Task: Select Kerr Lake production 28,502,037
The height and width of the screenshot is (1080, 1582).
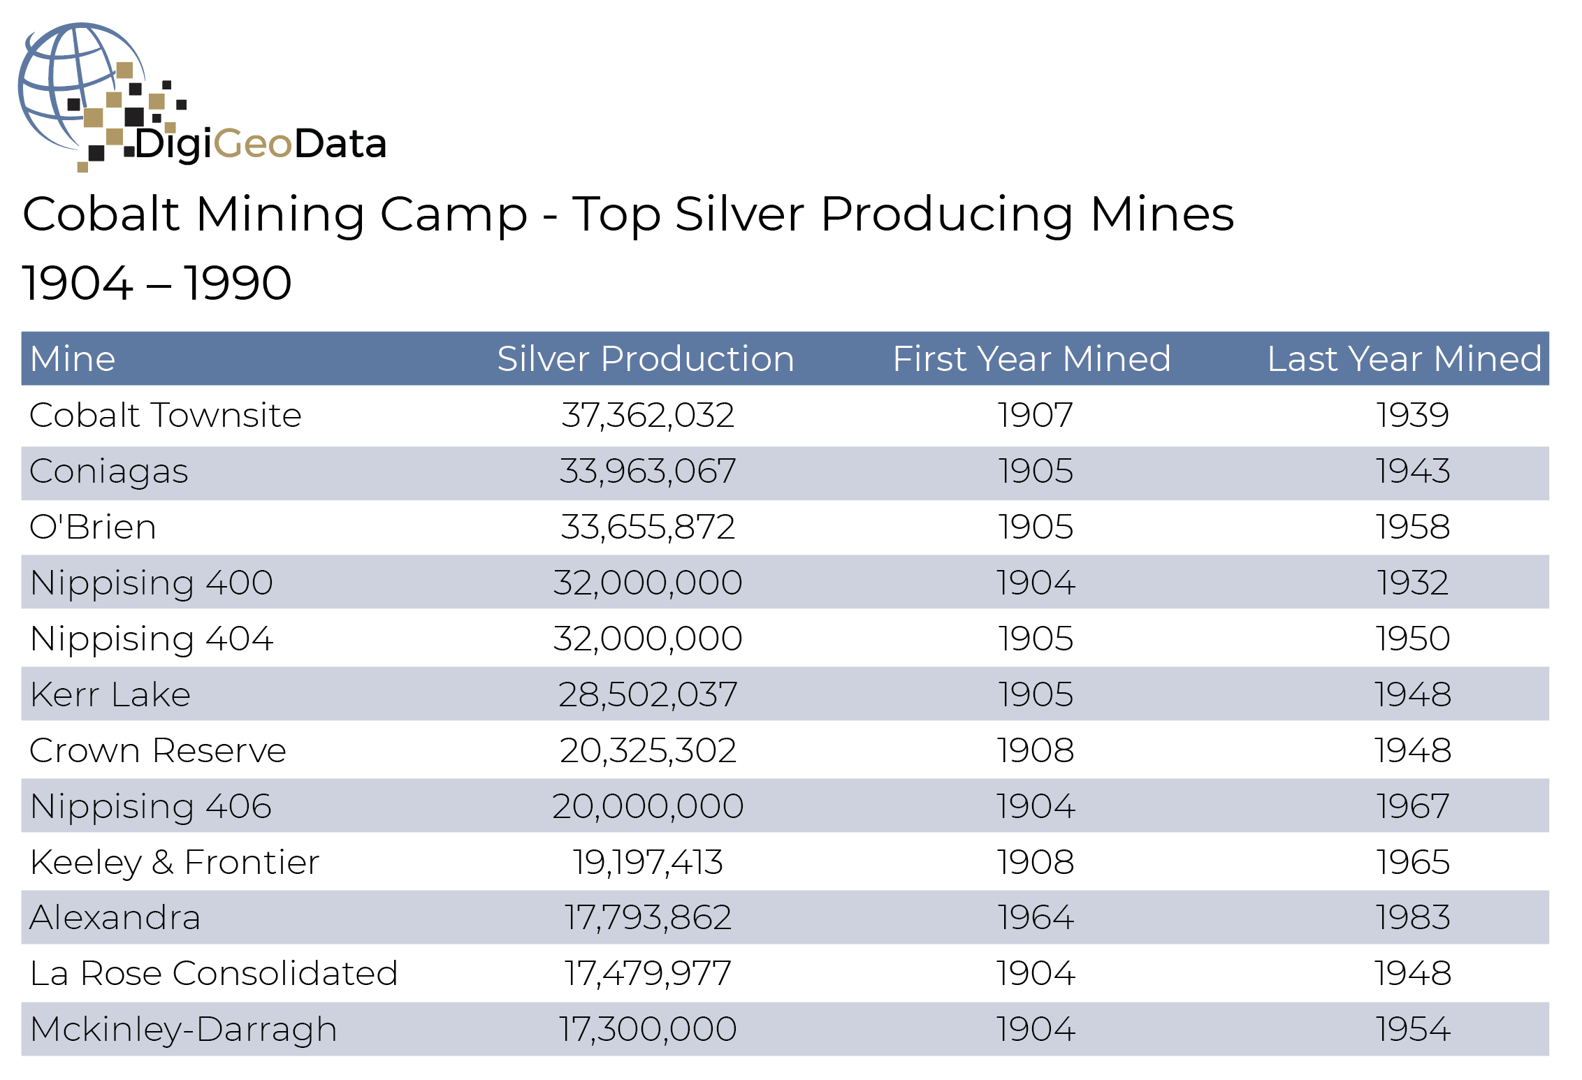Action: coord(647,694)
